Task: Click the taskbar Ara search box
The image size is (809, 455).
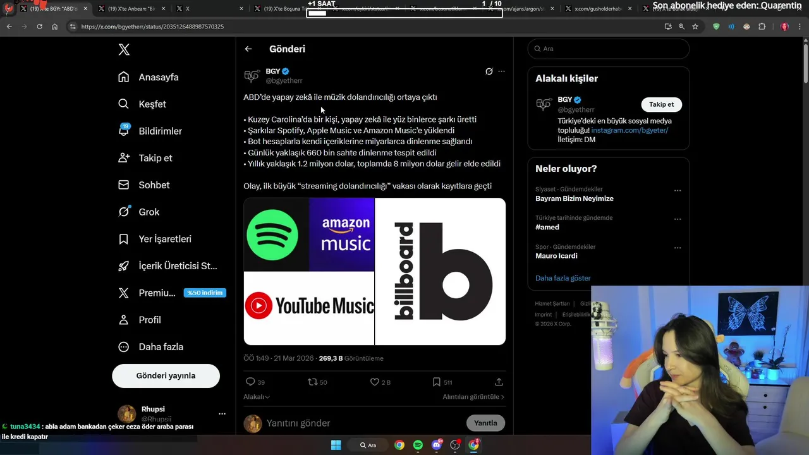Action: point(368,445)
